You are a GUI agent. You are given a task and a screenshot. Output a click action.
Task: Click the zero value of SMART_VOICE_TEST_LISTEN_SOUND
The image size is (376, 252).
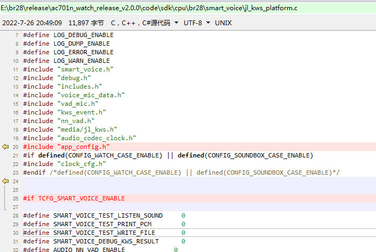click(x=183, y=215)
